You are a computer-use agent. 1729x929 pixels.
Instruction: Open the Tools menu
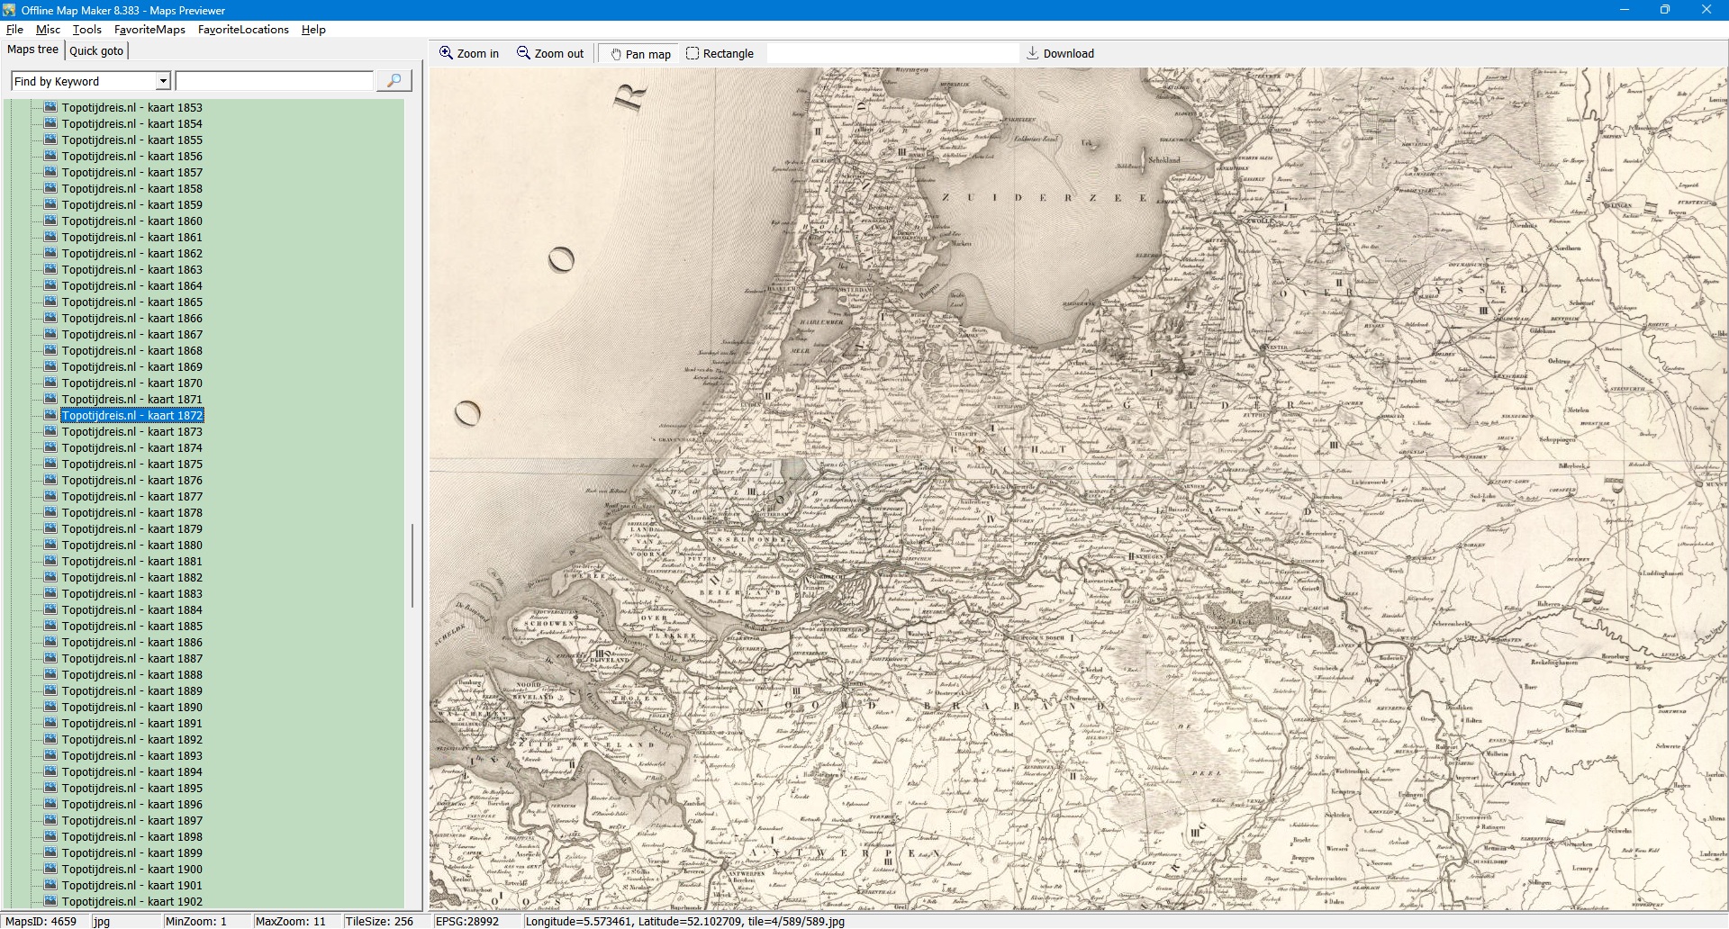87,30
